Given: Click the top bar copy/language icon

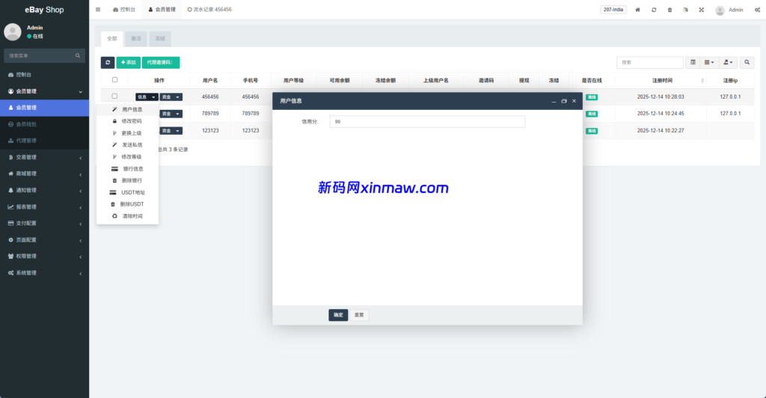Looking at the screenshot, I should [x=685, y=10].
